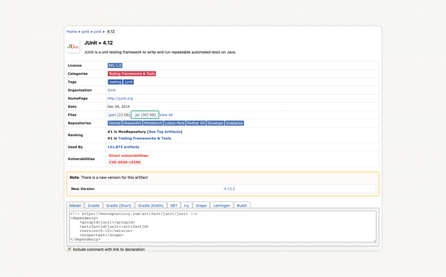Select the junit tag
446x277 pixels.
pyautogui.click(x=129, y=82)
